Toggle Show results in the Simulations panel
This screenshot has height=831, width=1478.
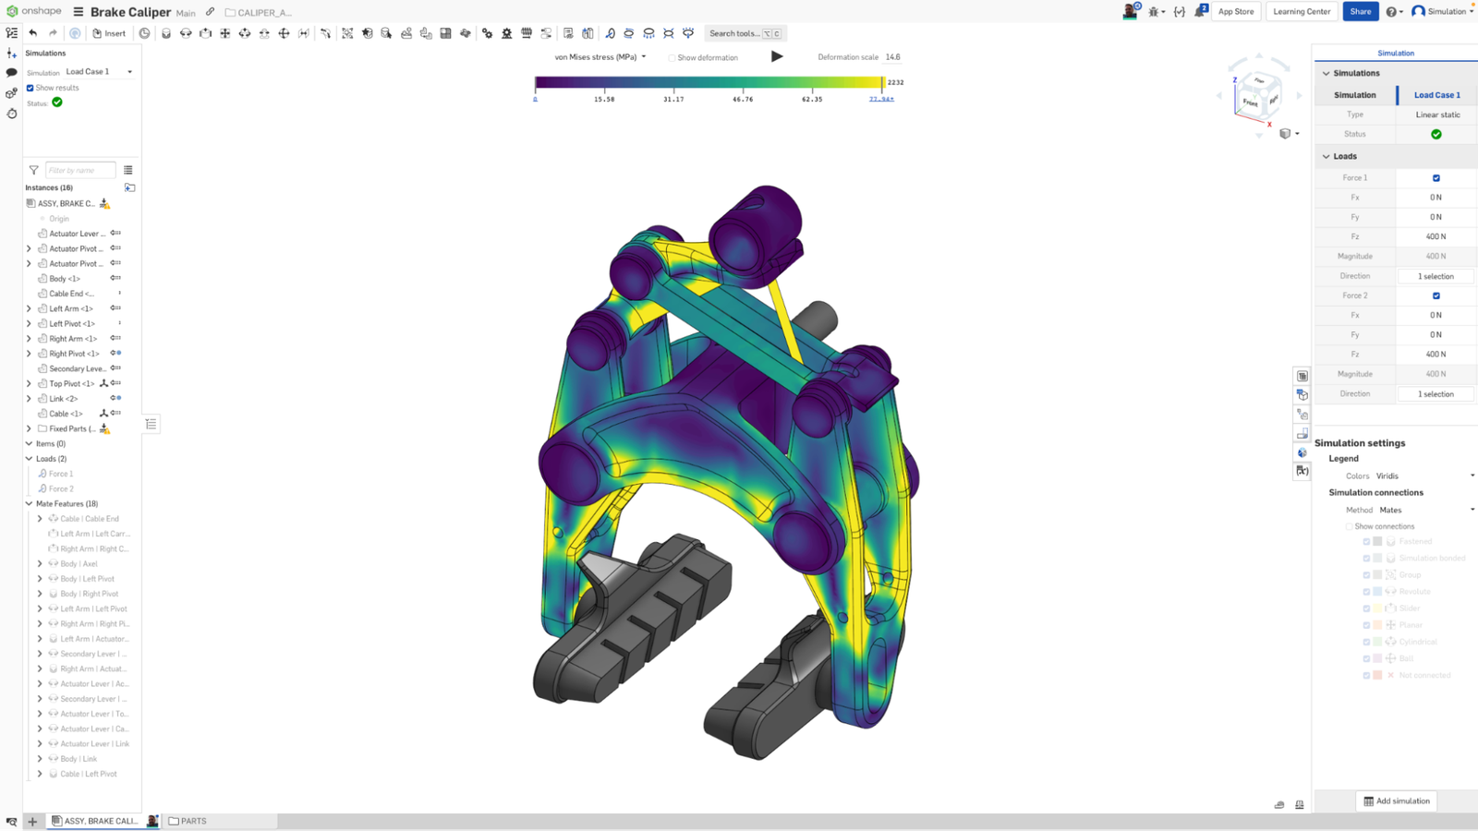(30, 88)
